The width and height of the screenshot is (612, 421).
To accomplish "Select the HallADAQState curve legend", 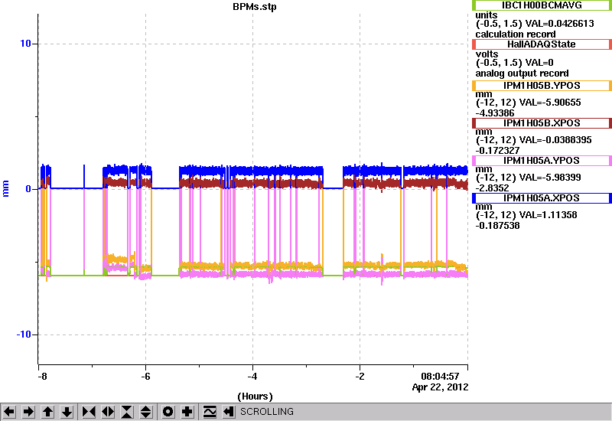I will tap(542, 44).
